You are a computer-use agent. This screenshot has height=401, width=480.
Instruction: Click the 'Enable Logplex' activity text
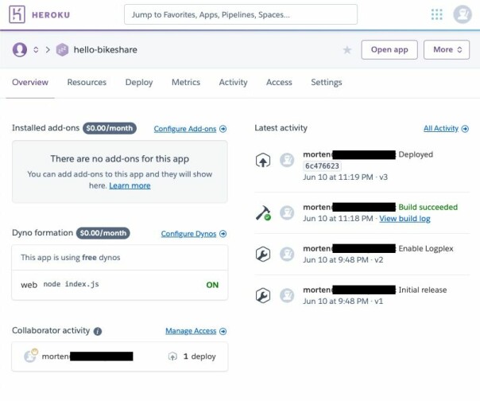(426, 248)
